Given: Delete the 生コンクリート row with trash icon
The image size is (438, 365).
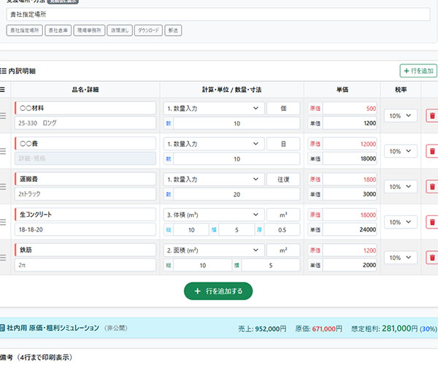Looking at the screenshot, I should pos(432,222).
